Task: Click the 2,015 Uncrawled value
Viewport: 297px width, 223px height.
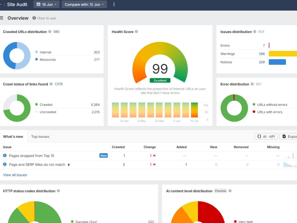Action: tap(96, 112)
